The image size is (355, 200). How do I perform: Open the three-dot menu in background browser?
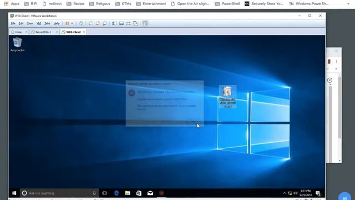click(337, 62)
